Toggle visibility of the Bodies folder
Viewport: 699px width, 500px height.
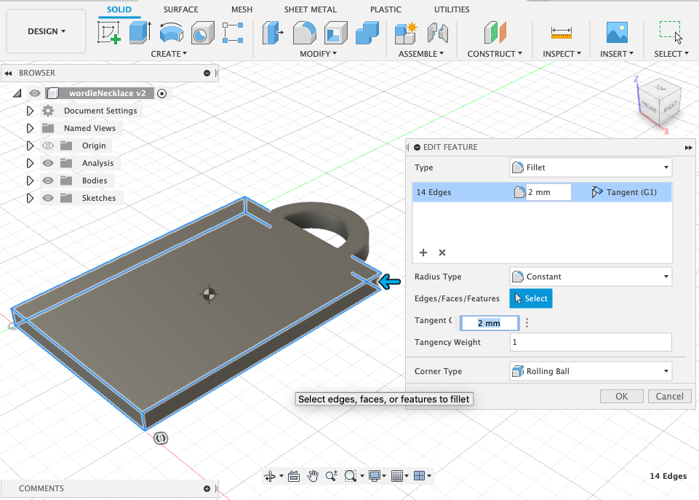click(49, 180)
